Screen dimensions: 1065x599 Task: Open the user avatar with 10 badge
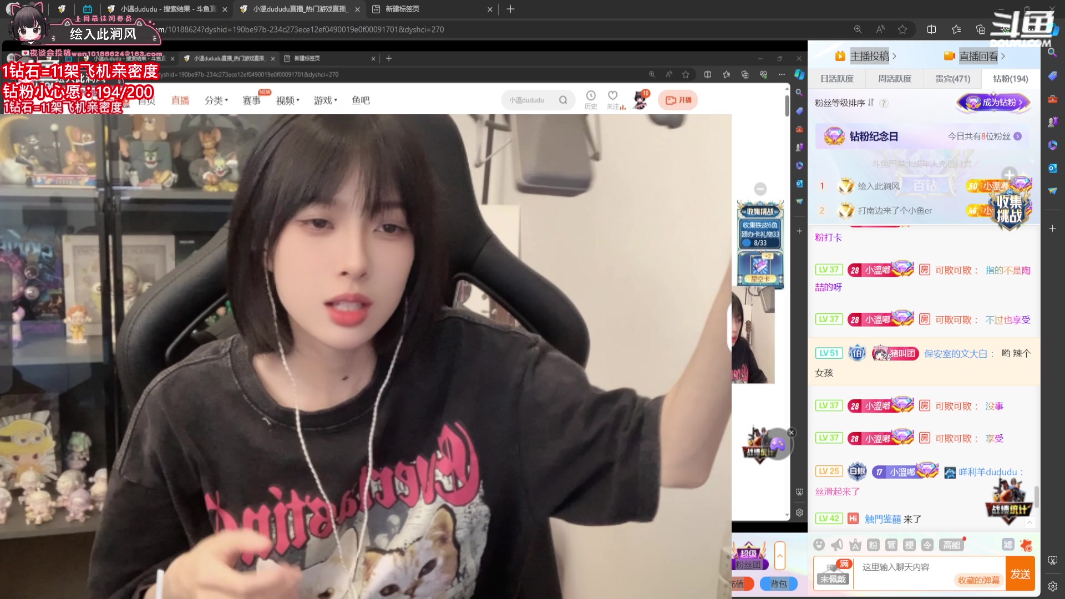coord(640,100)
